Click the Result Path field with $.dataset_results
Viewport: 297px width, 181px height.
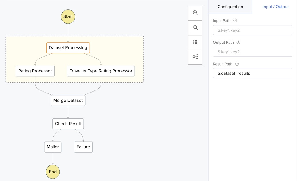[252, 73]
